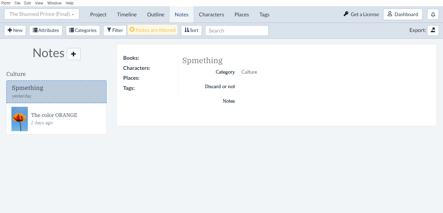Click the Search input field
This screenshot has width=443, height=213.
click(x=237, y=31)
